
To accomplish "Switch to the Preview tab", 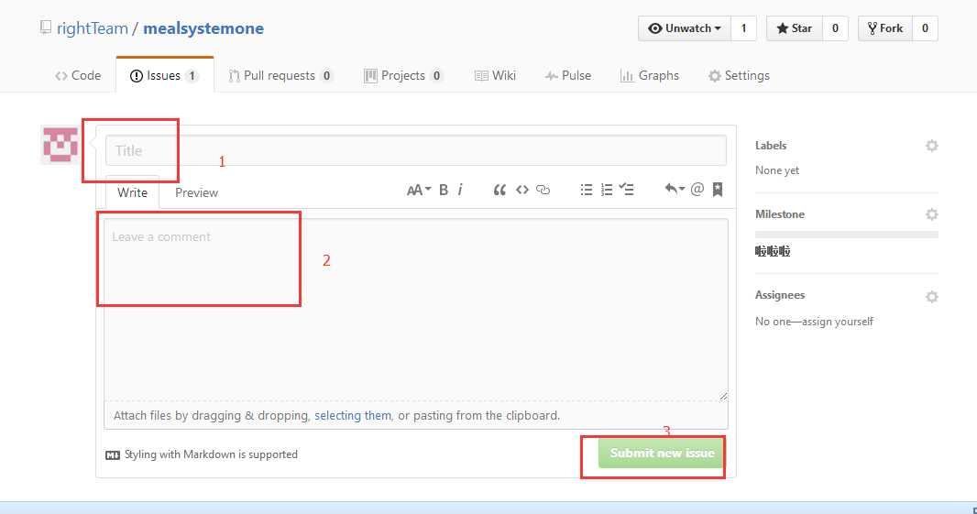I will [196, 192].
